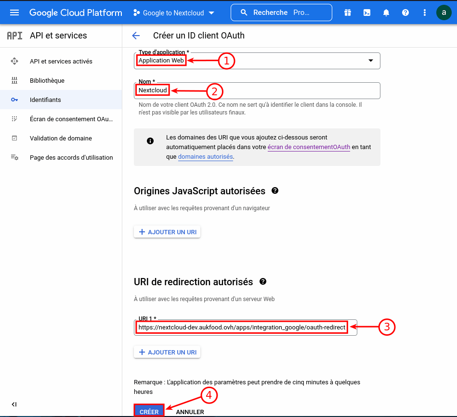Open the Type d'application dropdown
Screen dimensions: 457x417
257,61
